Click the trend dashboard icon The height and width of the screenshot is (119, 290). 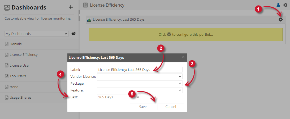(7, 87)
